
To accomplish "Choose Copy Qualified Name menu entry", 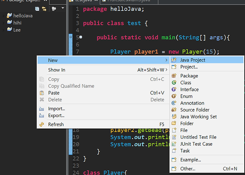I will (x=103, y=86).
